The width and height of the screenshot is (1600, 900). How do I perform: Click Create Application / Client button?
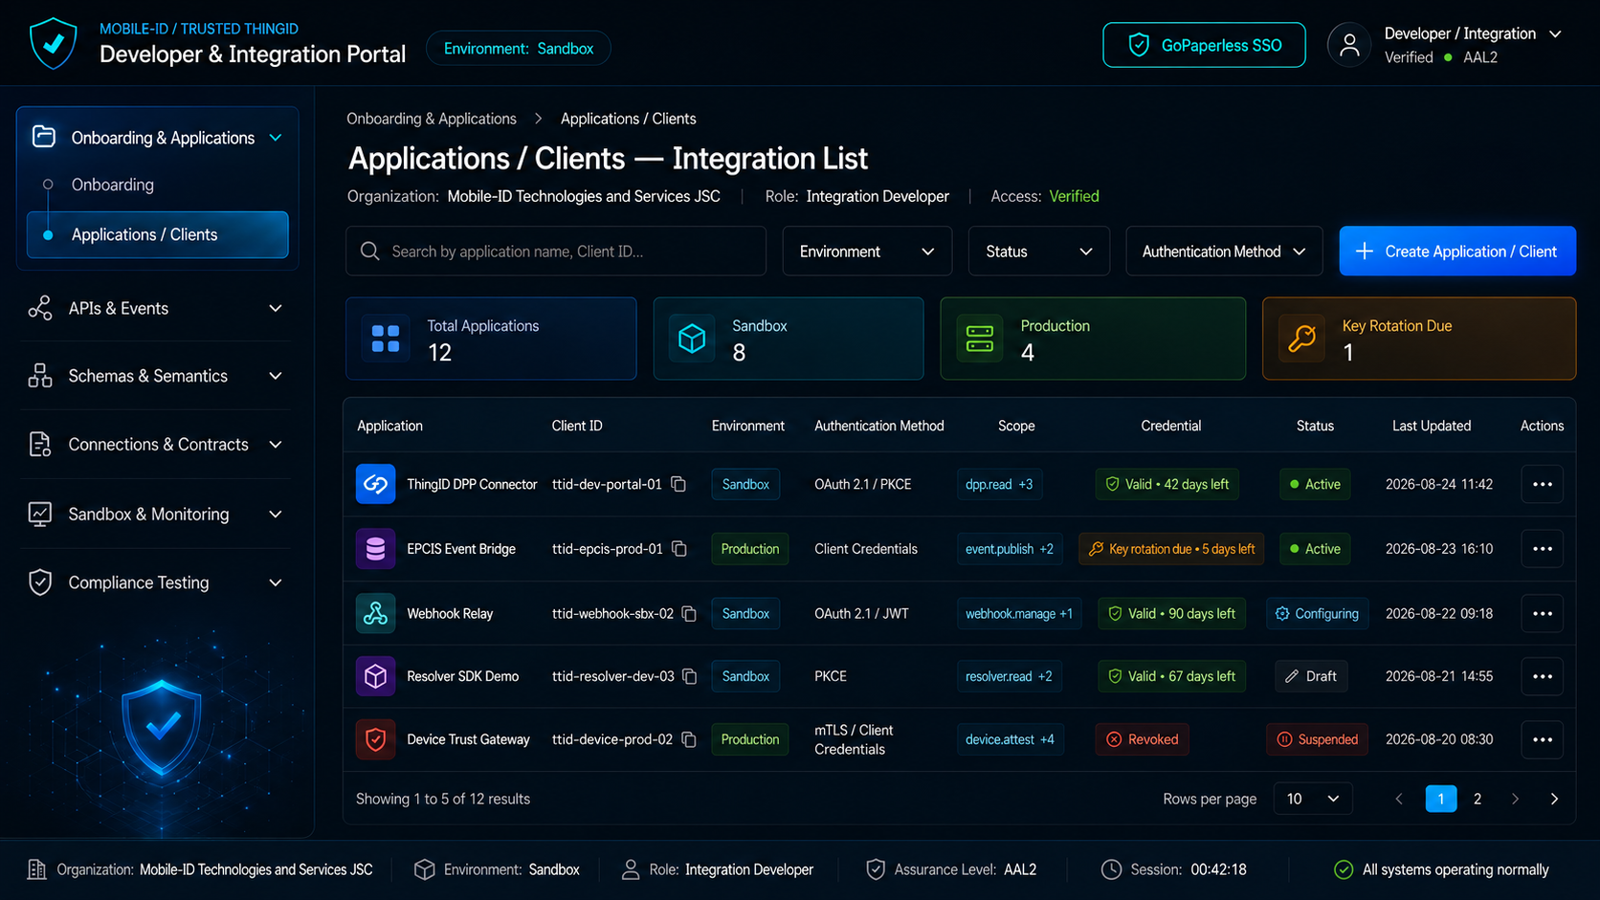pyautogui.click(x=1457, y=252)
